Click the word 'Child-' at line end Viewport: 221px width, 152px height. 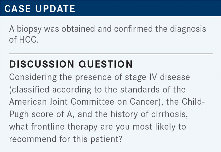[x=193, y=102]
